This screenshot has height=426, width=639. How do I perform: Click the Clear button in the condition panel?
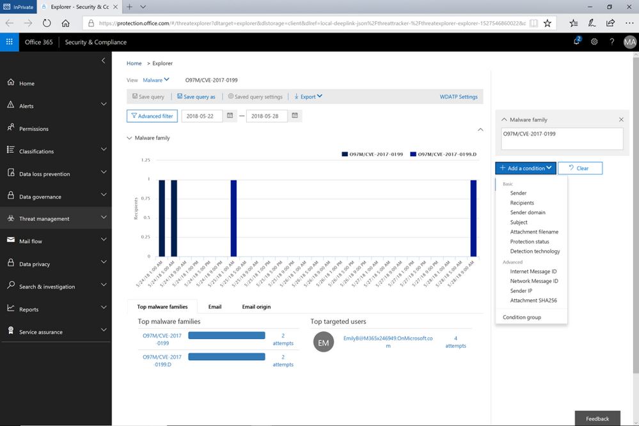click(x=580, y=168)
